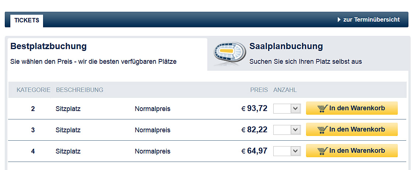The width and height of the screenshot is (418, 170).
Task: Click the KATEGORIE column header
Action: coord(34,90)
